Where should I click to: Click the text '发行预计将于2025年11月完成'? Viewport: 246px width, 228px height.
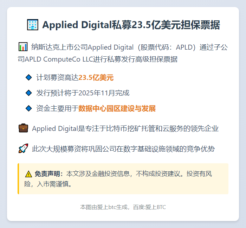tap(83, 93)
